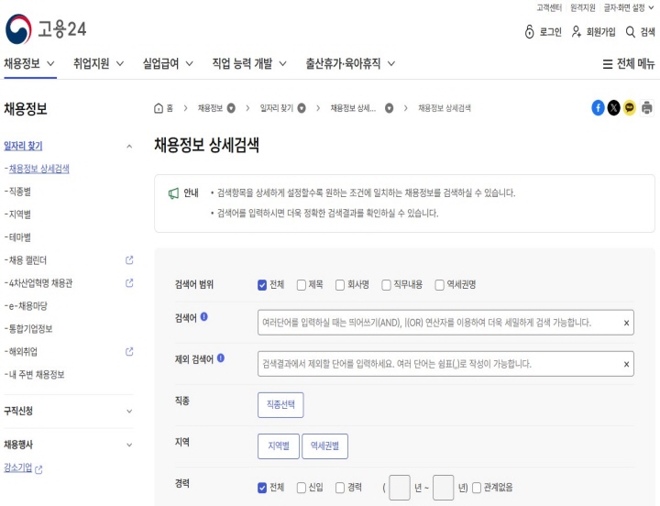
Task: Expand 실업급여 menu chevron
Action: click(190, 64)
